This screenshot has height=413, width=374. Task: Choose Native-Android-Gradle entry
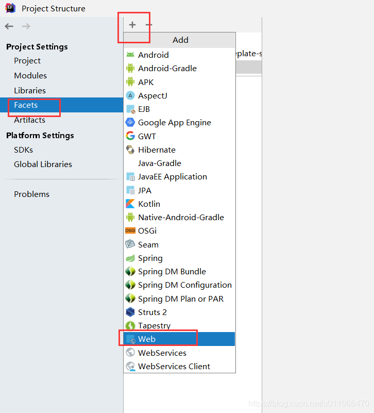point(179,217)
